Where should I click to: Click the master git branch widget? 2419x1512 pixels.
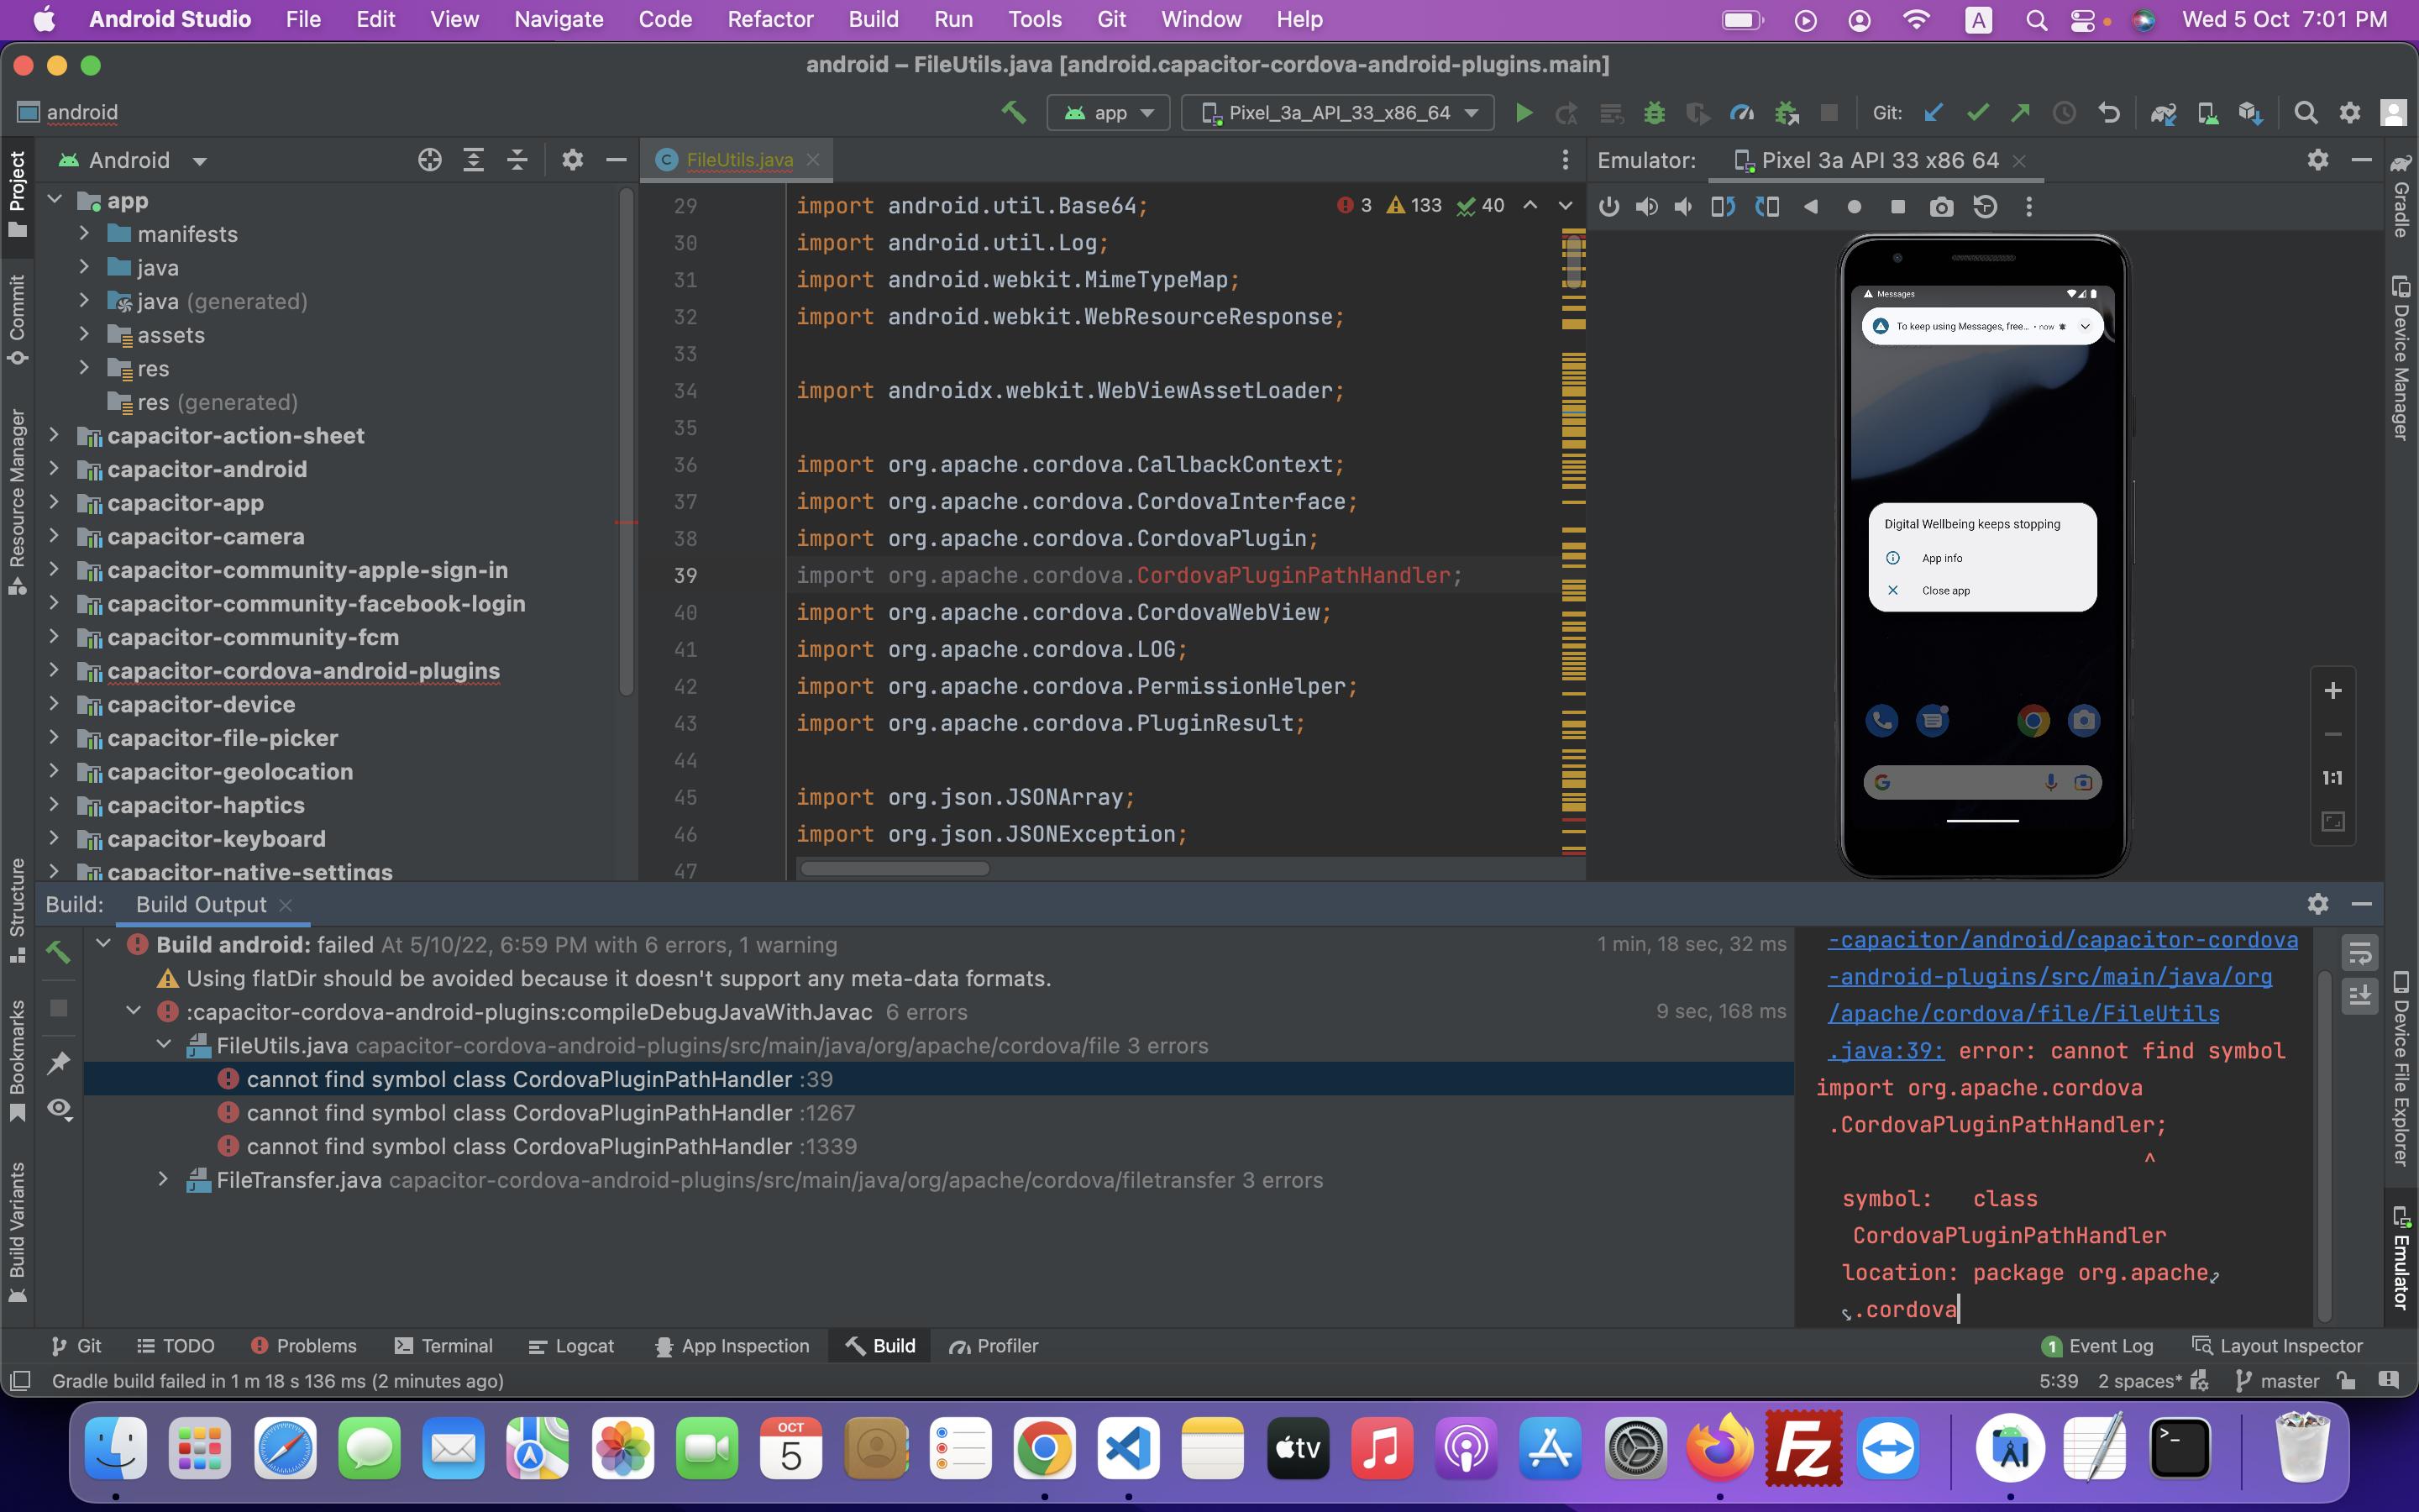click(x=2277, y=1381)
